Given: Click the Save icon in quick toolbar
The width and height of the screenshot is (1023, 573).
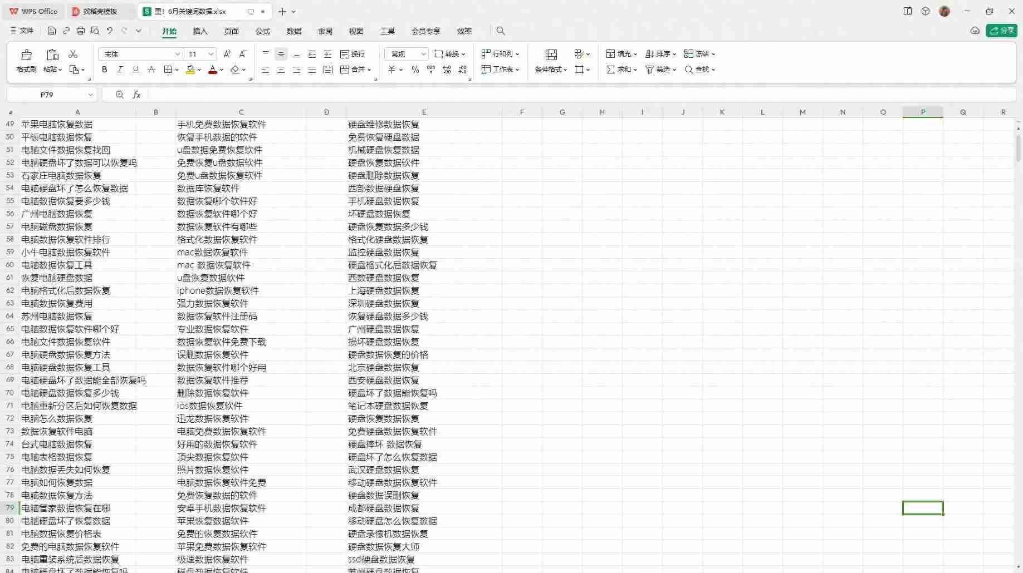Looking at the screenshot, I should click(x=52, y=31).
